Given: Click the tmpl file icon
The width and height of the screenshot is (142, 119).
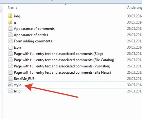Looking at the screenshot, I should (10, 91).
